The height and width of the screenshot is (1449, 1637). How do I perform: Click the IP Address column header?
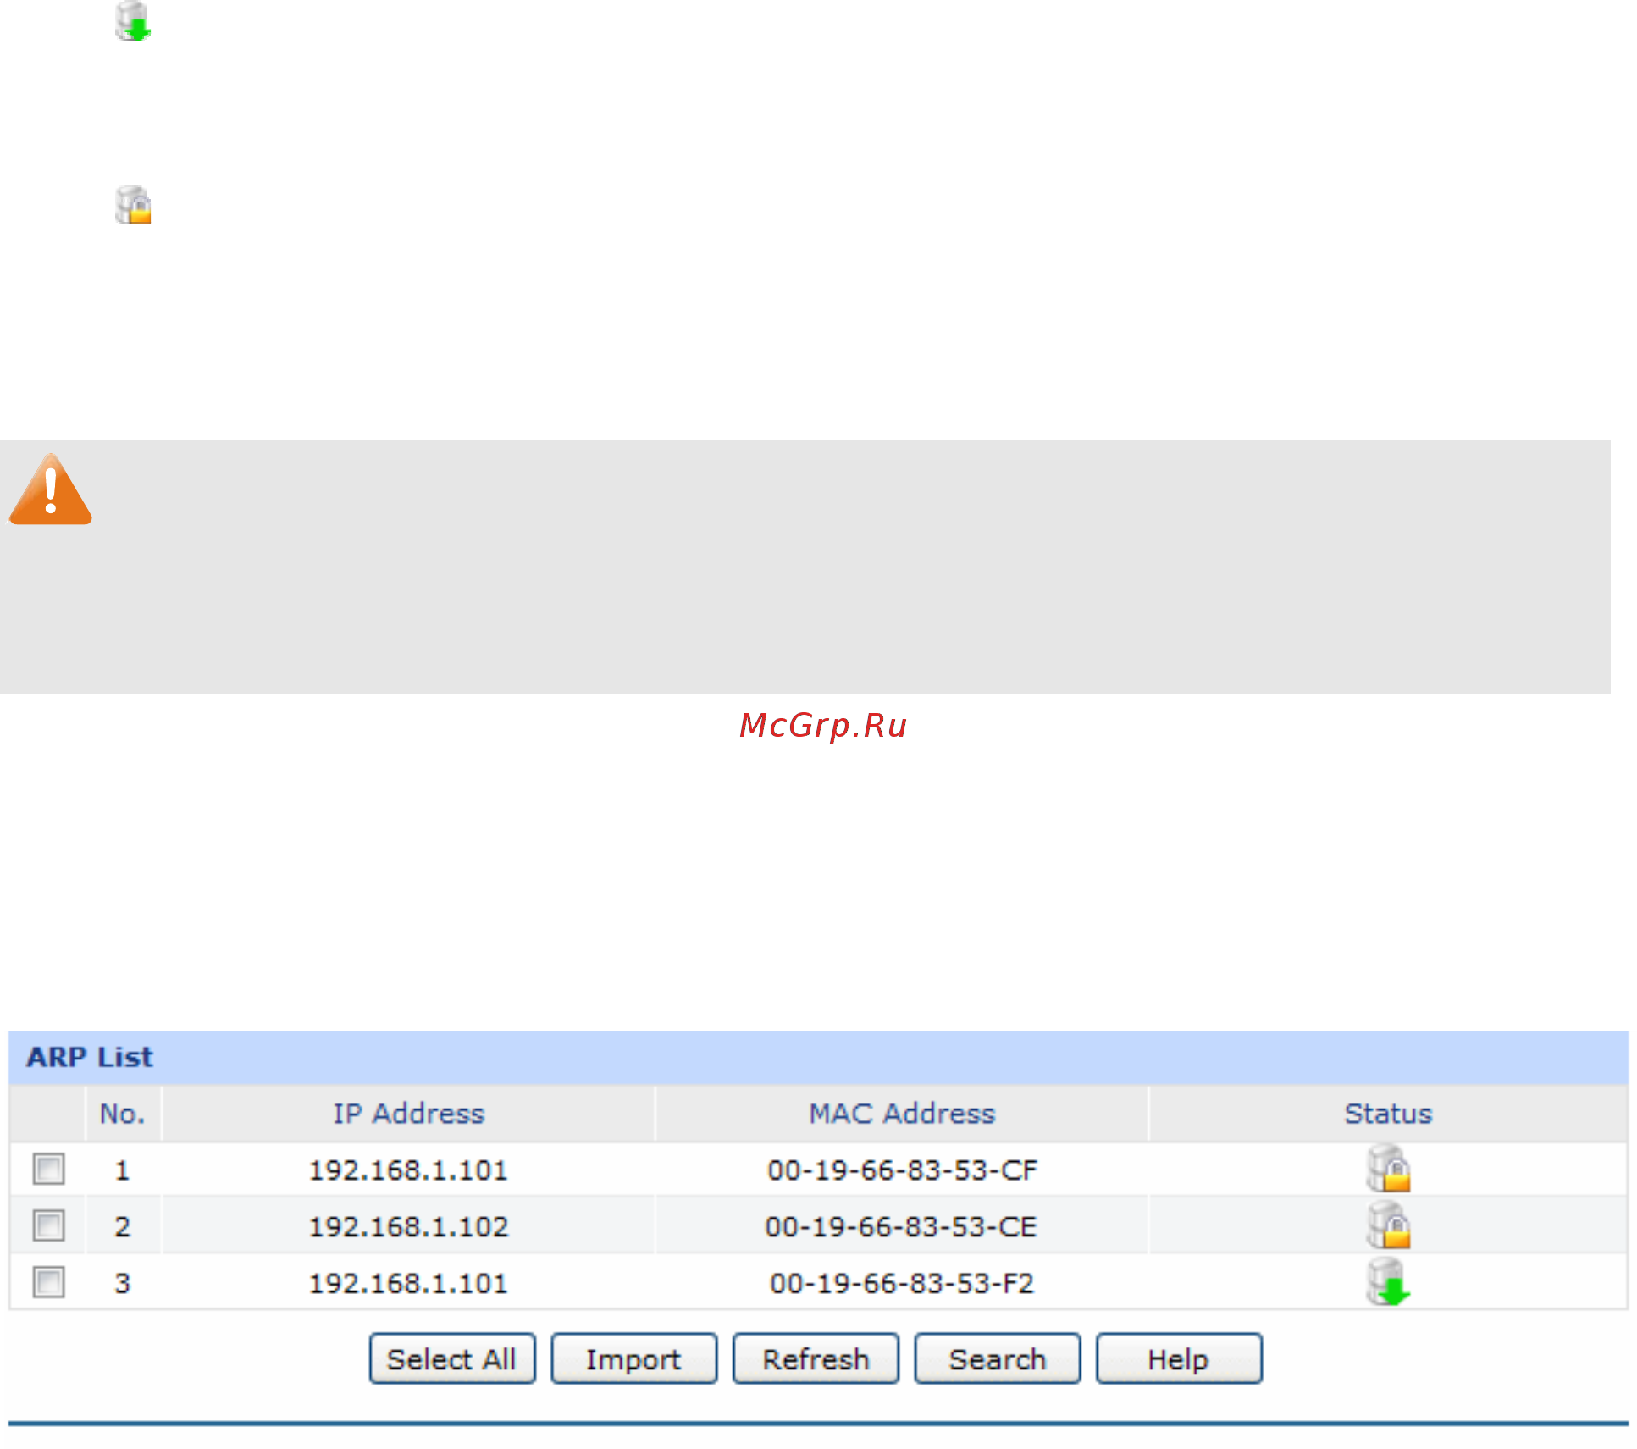(x=409, y=1114)
